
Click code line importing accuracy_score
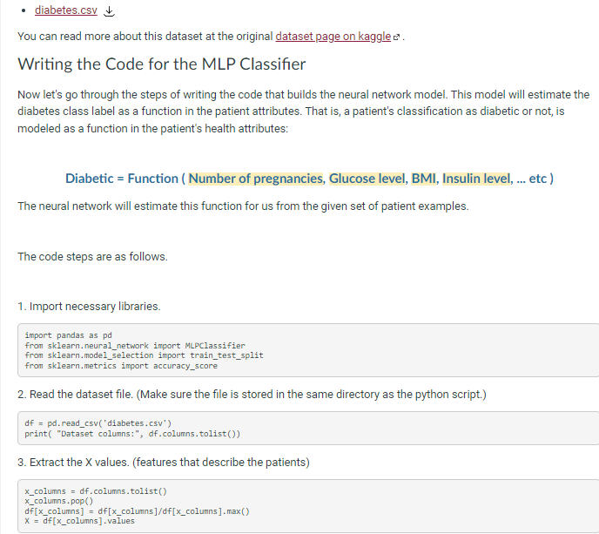121,366
